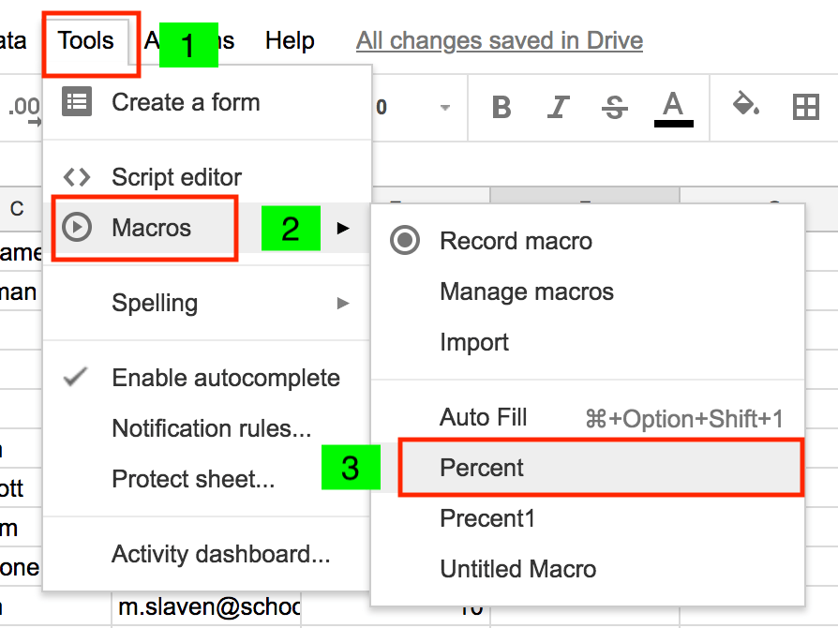Image resolution: width=838 pixels, height=628 pixels.
Task: Click All changes saved in Drive link
Action: 500,41
